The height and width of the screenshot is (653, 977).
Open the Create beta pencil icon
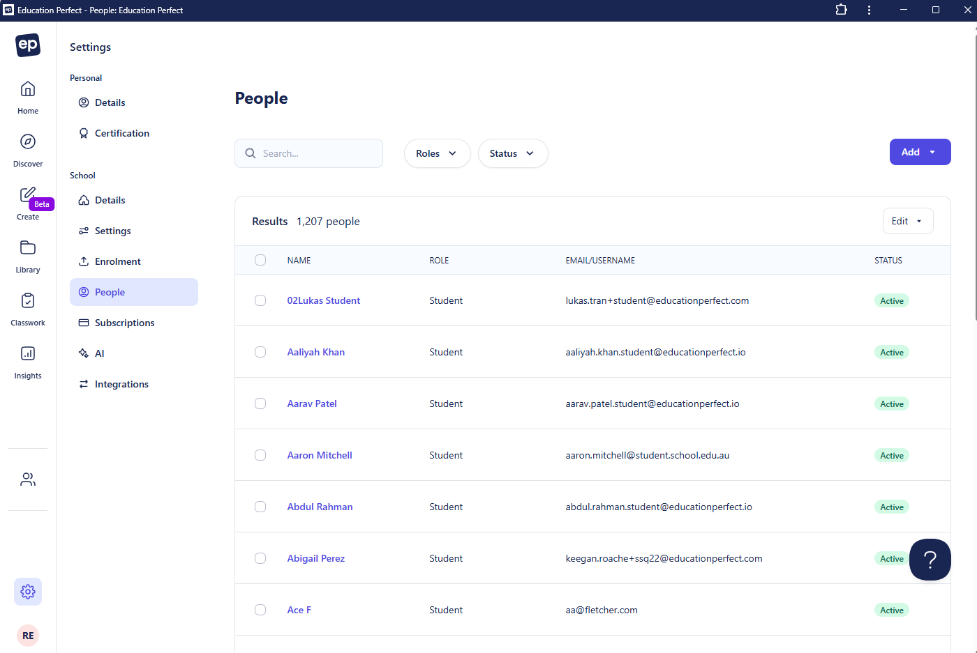28,194
